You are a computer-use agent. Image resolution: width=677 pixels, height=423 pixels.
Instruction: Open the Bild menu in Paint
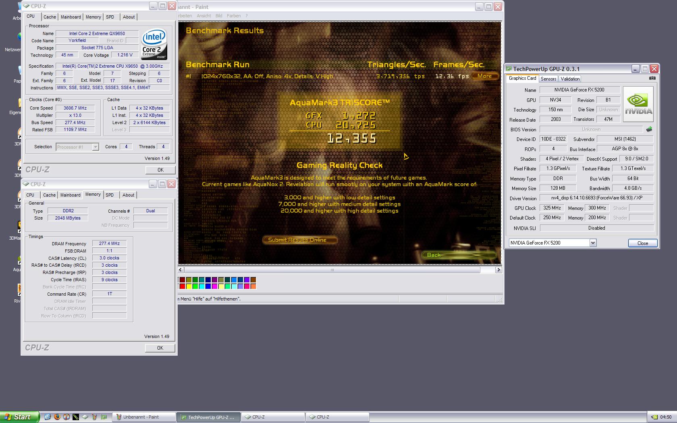219,16
